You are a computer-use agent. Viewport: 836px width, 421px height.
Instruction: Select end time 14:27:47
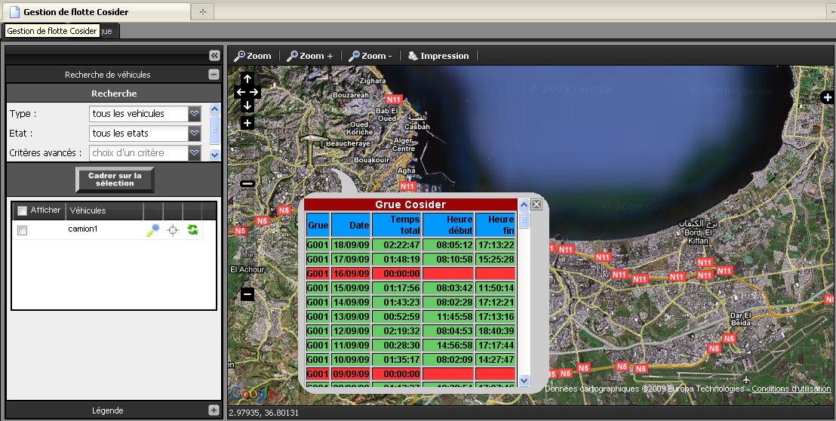tap(495, 360)
